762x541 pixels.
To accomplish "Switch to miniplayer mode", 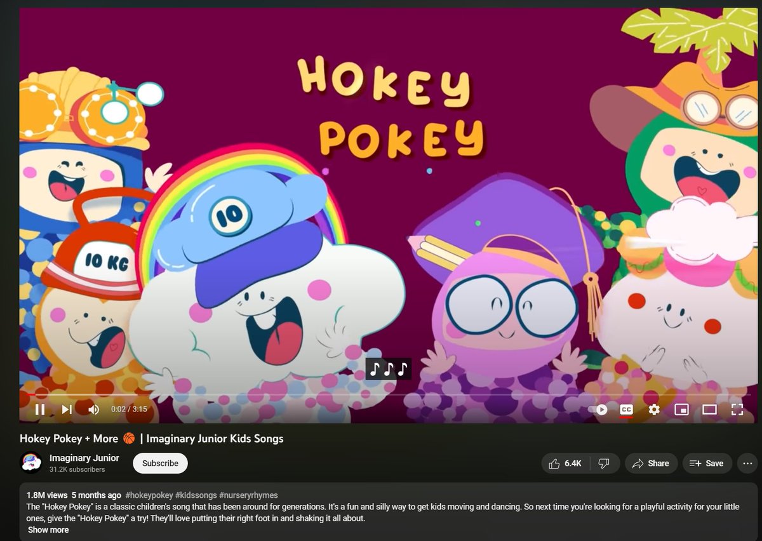I will click(681, 410).
